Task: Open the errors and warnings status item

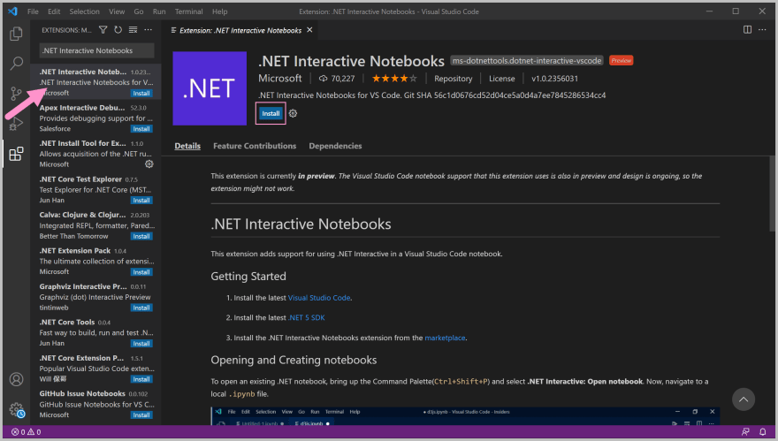Action: click(27, 432)
